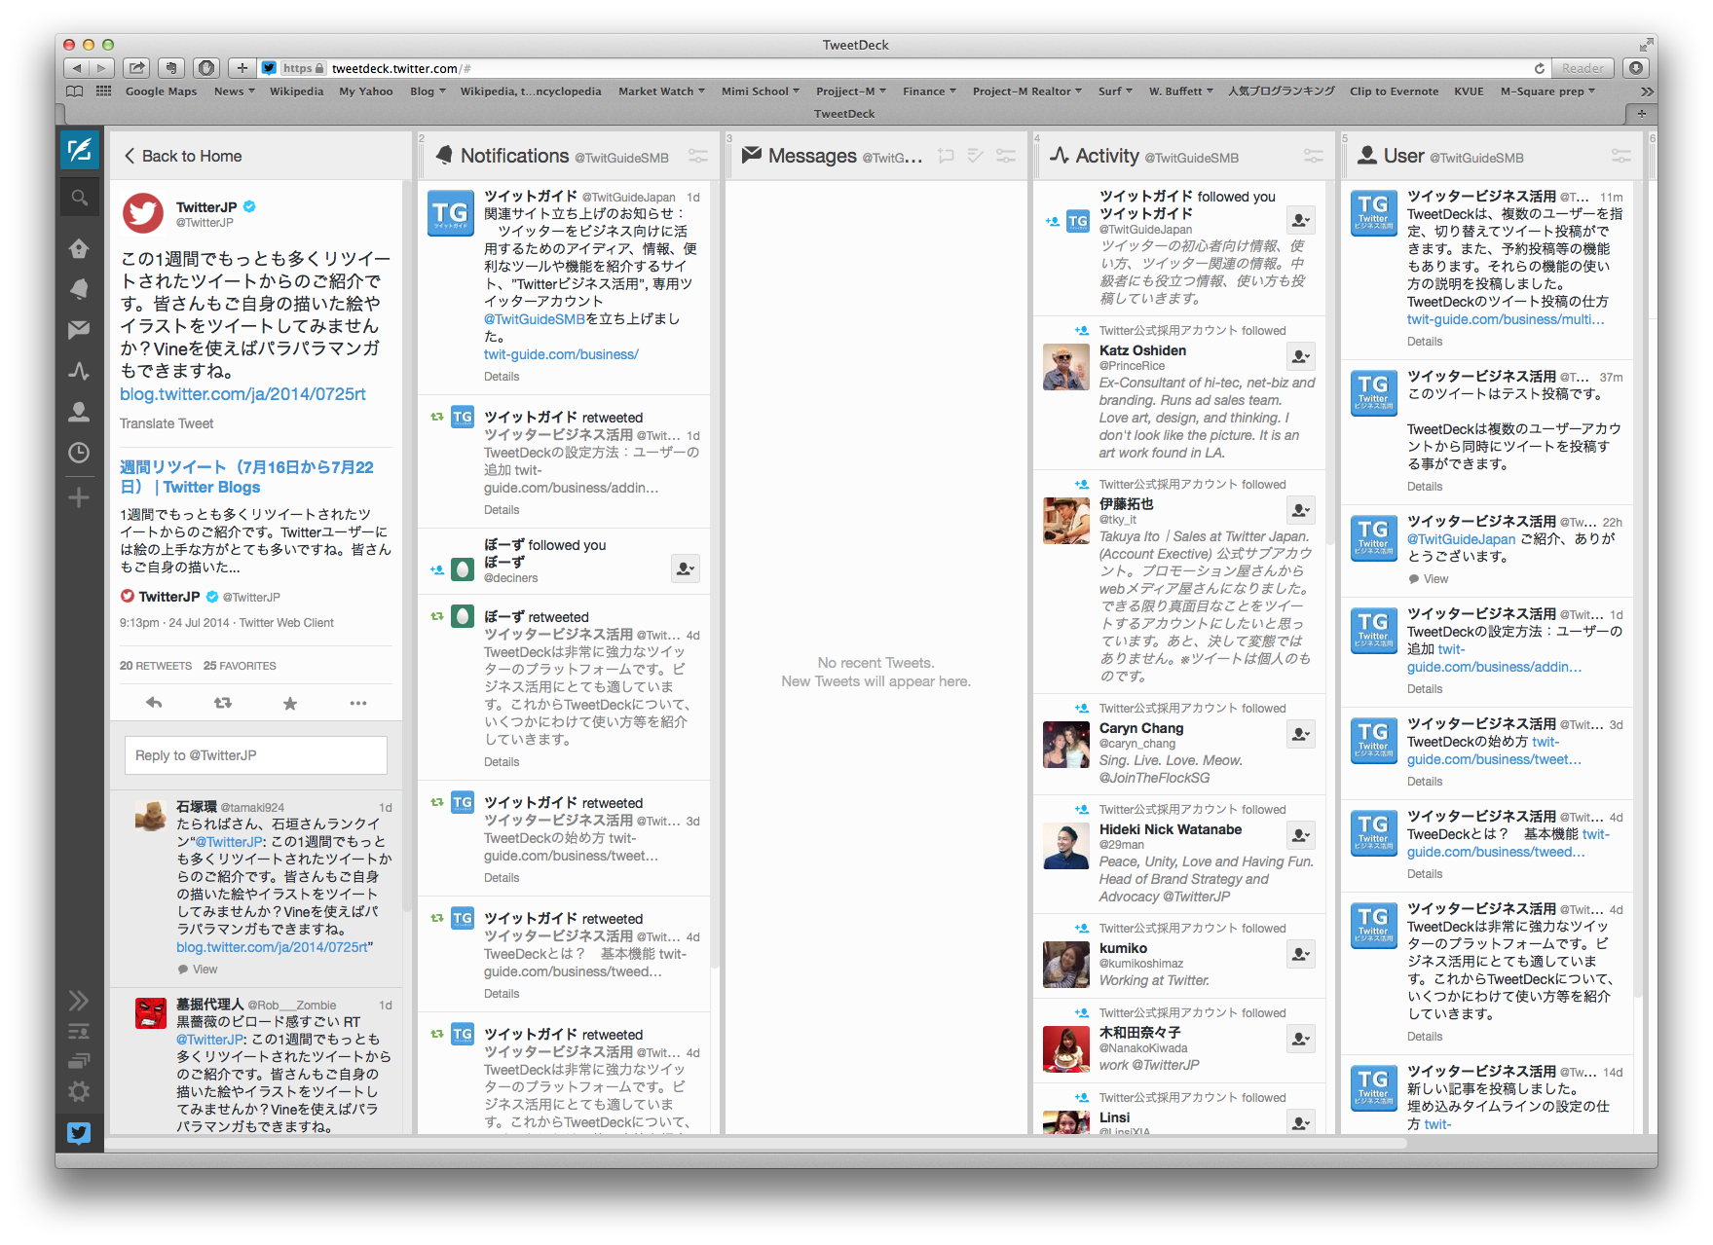Open new tab plus button
Image resolution: width=1713 pixels, height=1245 pixels.
point(1641,114)
